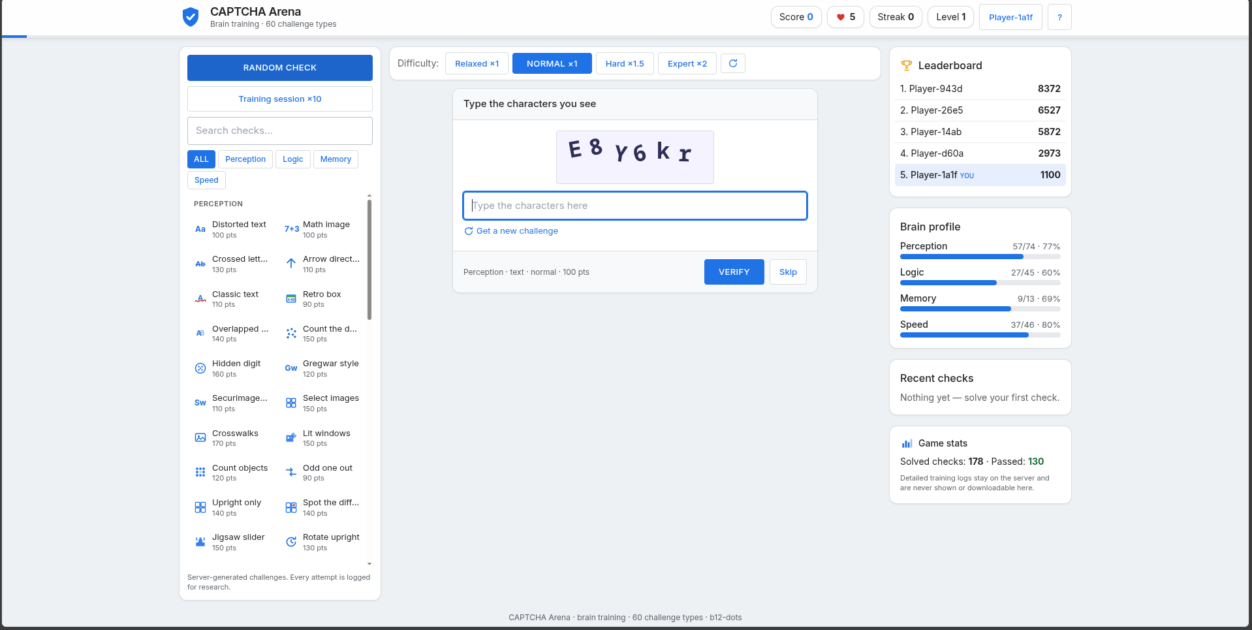Viewport: 1252px width, 630px height.
Task: Open the Player-1a1f profile button
Action: 1010,17
